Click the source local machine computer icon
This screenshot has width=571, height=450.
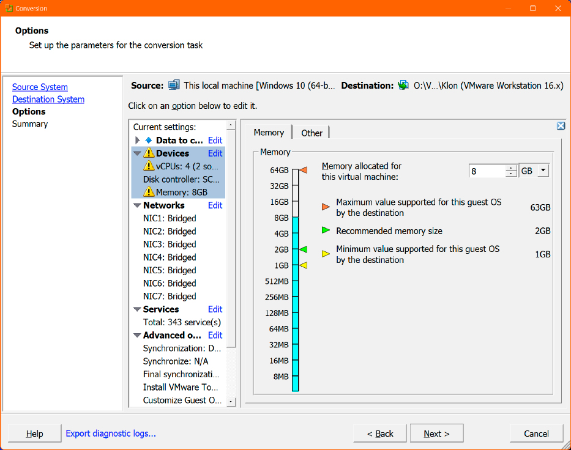click(x=174, y=85)
